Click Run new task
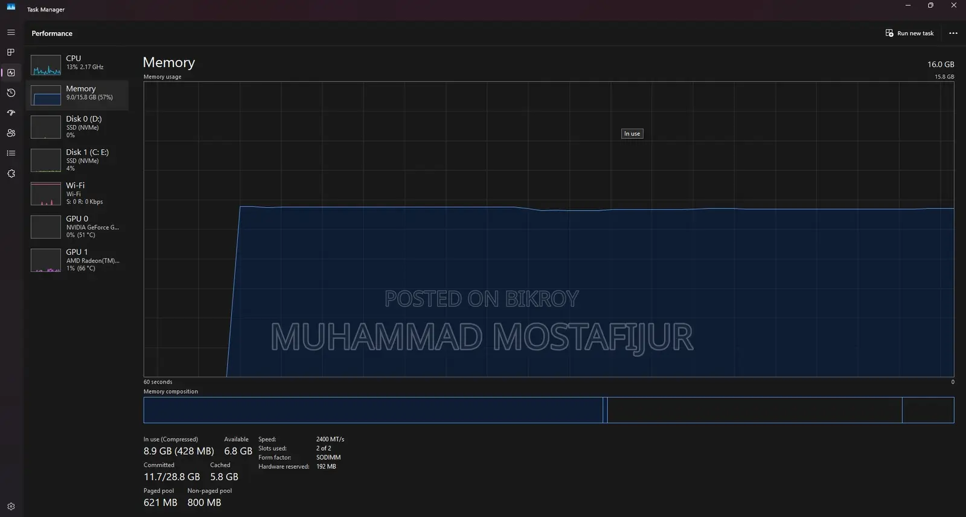Image resolution: width=966 pixels, height=517 pixels. pyautogui.click(x=909, y=33)
